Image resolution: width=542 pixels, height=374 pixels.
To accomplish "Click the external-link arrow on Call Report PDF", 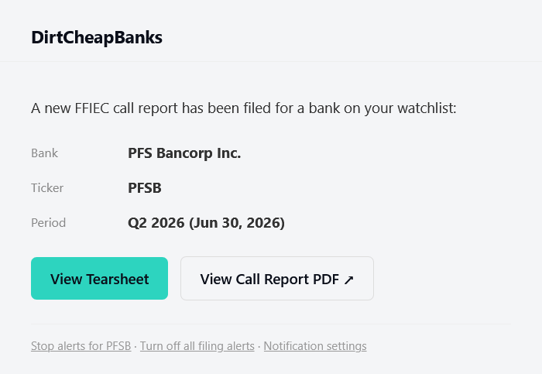I will click(348, 280).
